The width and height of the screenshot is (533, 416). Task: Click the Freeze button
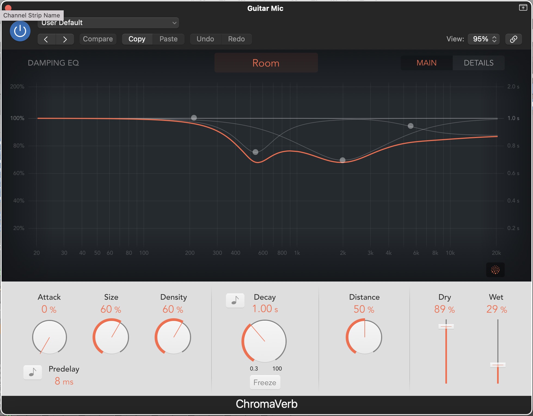coord(265,383)
